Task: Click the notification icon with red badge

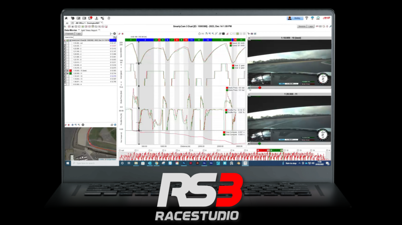Action: pos(90,18)
